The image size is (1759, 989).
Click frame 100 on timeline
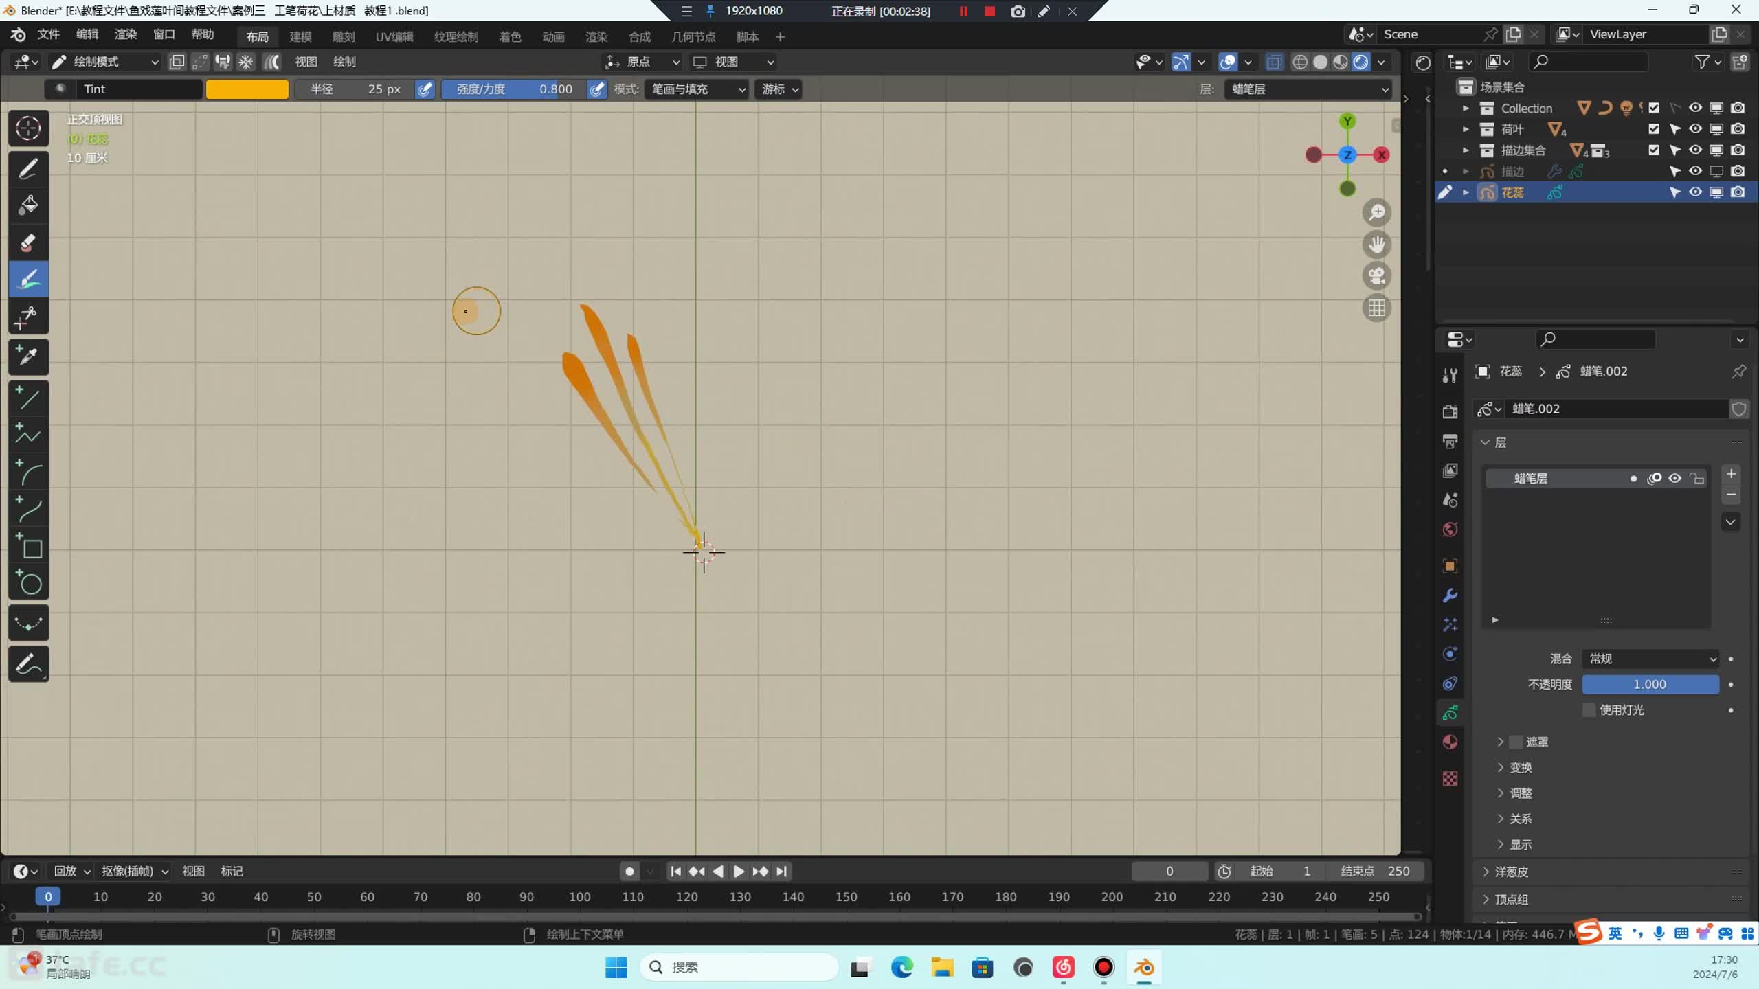pos(579,897)
